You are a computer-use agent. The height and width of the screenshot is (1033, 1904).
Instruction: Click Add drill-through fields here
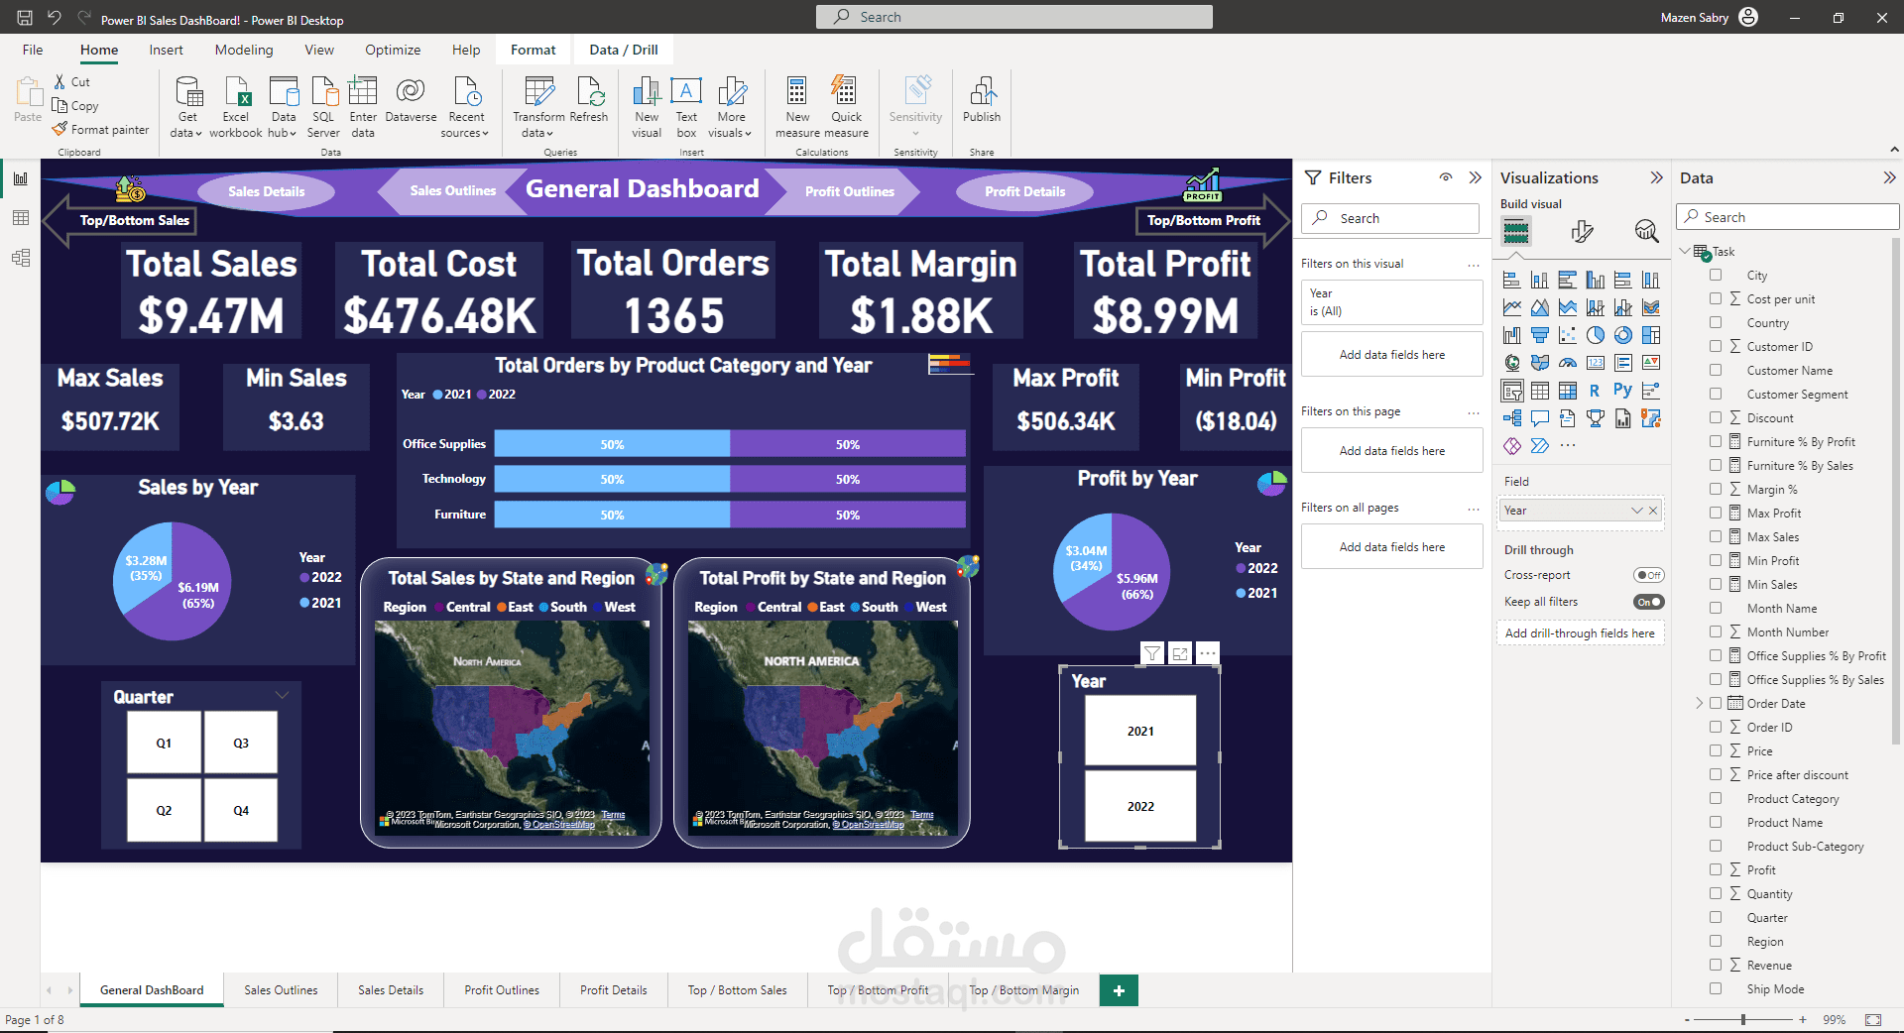1580,632
